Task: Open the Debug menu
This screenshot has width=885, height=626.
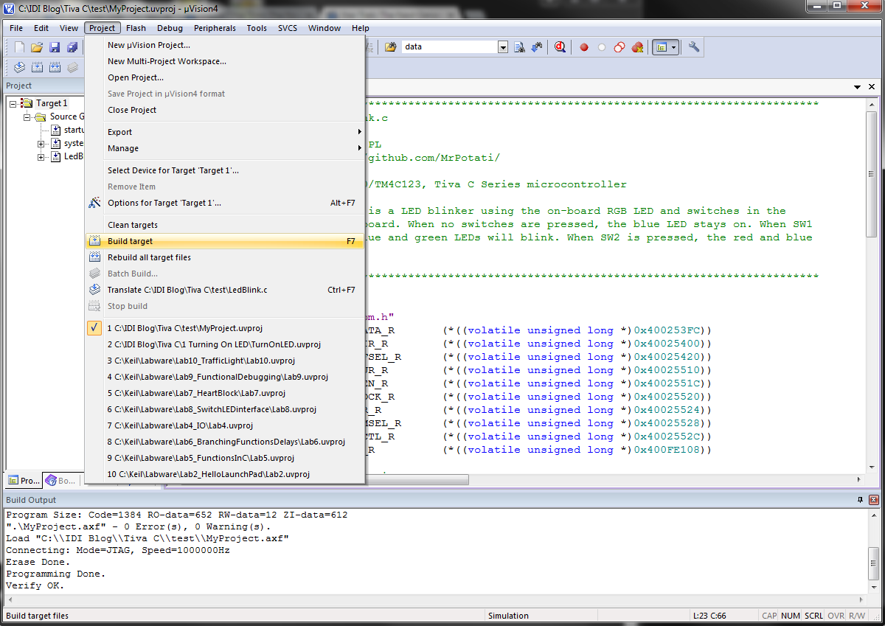Action: coord(170,28)
